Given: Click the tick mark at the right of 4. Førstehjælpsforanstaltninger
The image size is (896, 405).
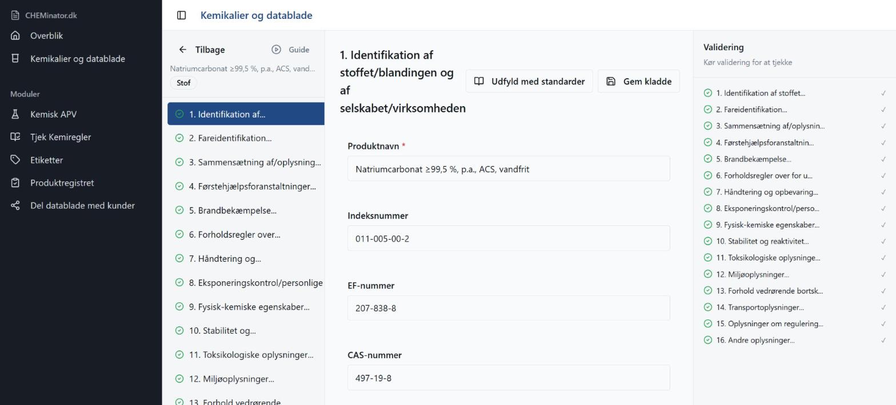Looking at the screenshot, I should (x=883, y=143).
